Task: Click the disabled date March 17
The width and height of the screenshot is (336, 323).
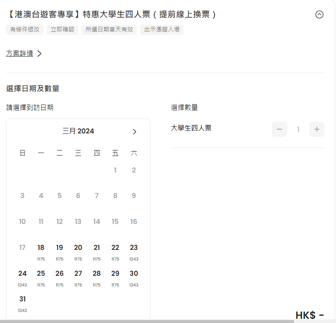Action: 22,247
